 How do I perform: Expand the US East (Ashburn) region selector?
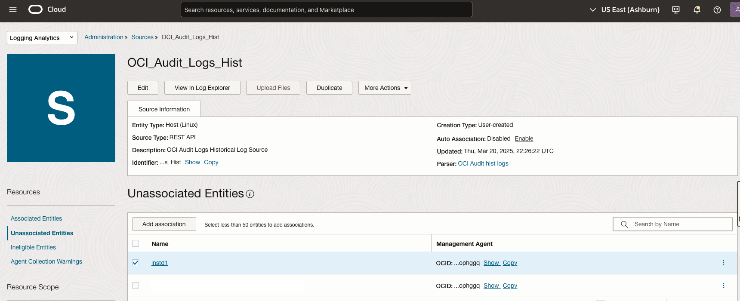pos(624,9)
